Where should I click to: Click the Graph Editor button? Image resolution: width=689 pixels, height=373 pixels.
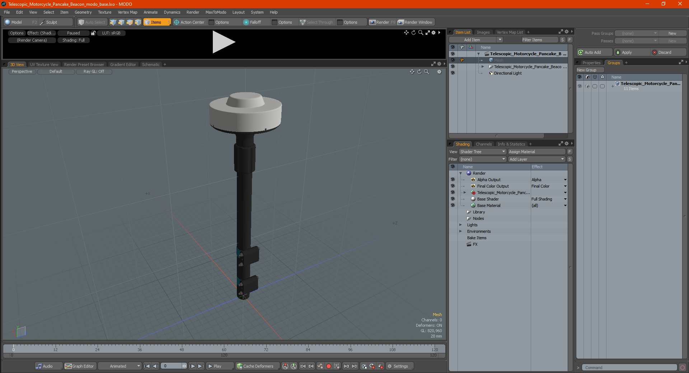click(80, 366)
